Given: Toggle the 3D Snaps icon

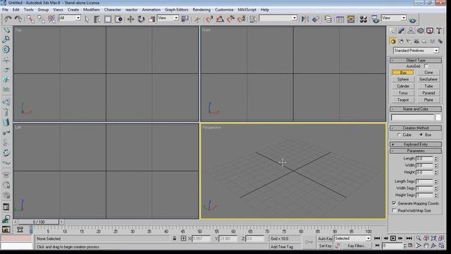Looking at the screenshot, I should pos(209,19).
